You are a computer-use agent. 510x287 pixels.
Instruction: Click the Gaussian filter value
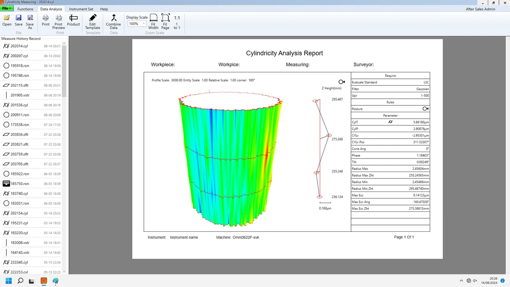pyautogui.click(x=422, y=89)
